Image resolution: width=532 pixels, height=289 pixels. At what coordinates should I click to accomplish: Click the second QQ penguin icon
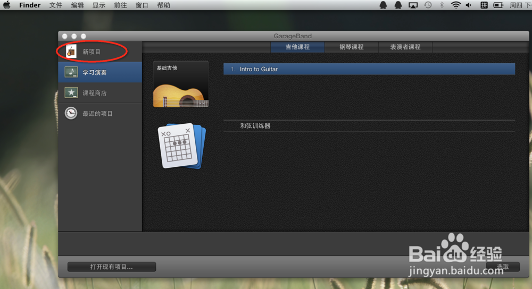[x=398, y=5]
